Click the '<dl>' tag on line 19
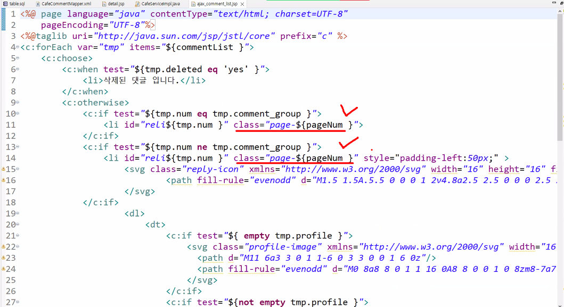Viewport: 564px width, 307px height. 135,213
